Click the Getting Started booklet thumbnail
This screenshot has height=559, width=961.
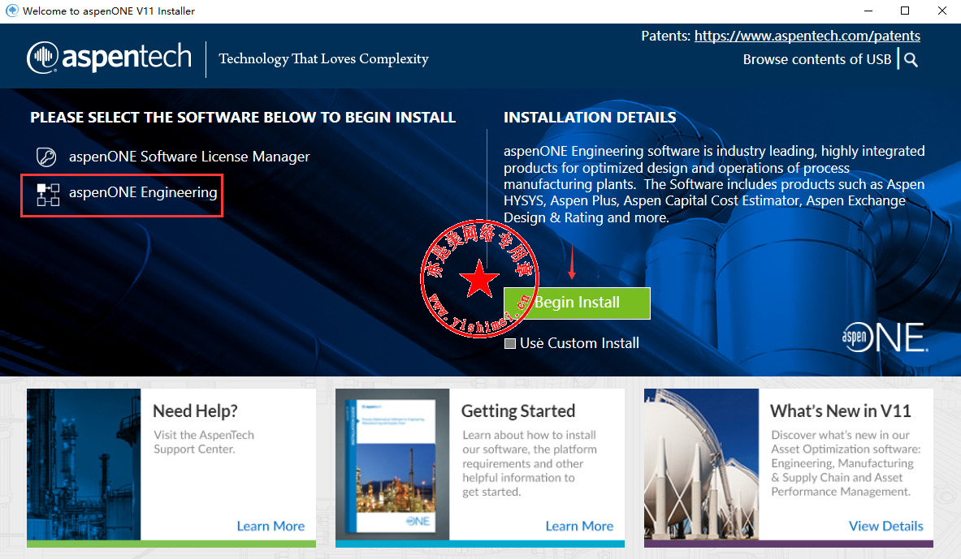[x=392, y=464]
